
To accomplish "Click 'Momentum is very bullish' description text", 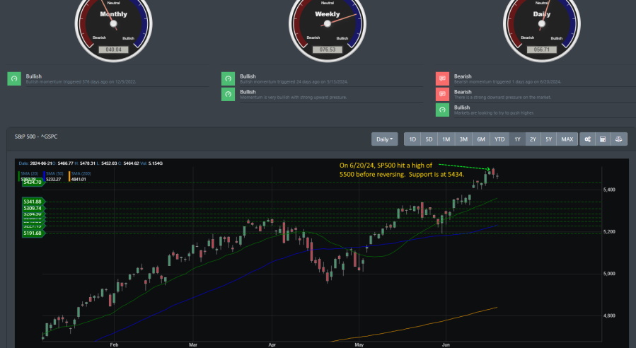I will tap(294, 98).
